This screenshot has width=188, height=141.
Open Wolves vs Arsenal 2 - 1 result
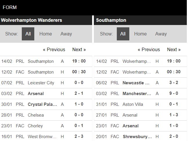click(x=36, y=94)
